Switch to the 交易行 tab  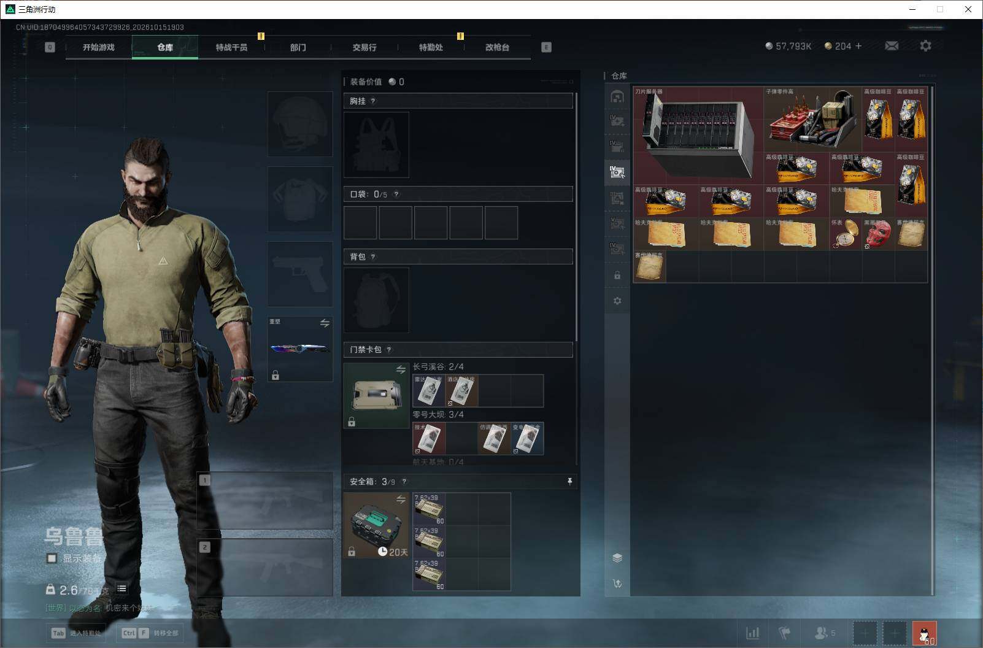[364, 47]
